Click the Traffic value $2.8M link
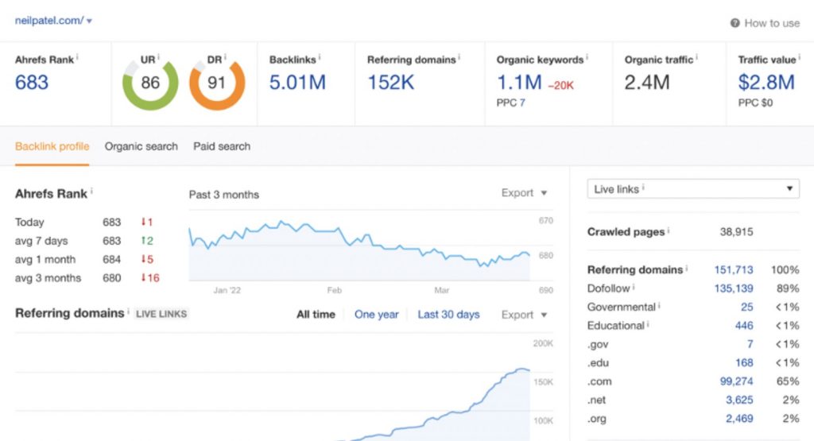The width and height of the screenshot is (814, 441). [x=766, y=83]
